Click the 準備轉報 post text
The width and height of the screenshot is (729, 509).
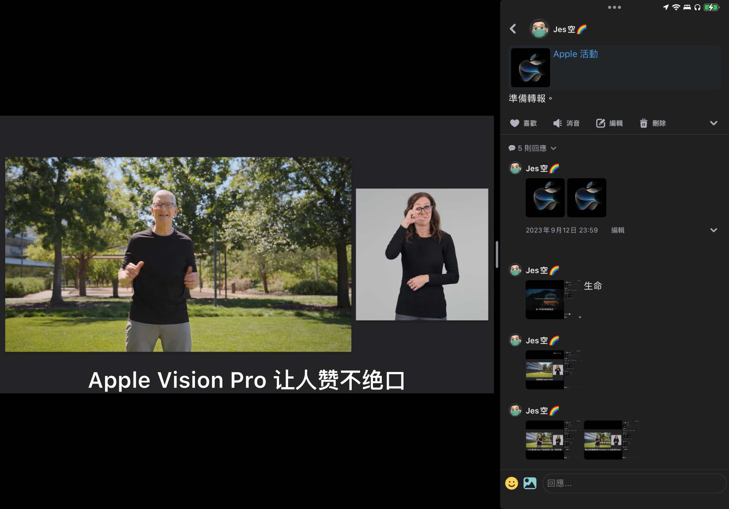(x=530, y=99)
